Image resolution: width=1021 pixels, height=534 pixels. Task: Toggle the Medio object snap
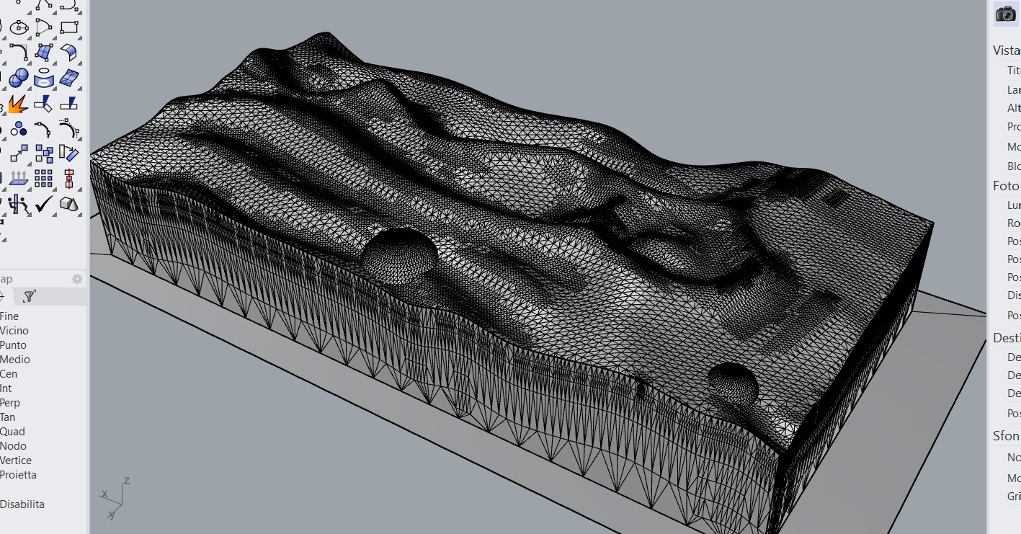15,360
